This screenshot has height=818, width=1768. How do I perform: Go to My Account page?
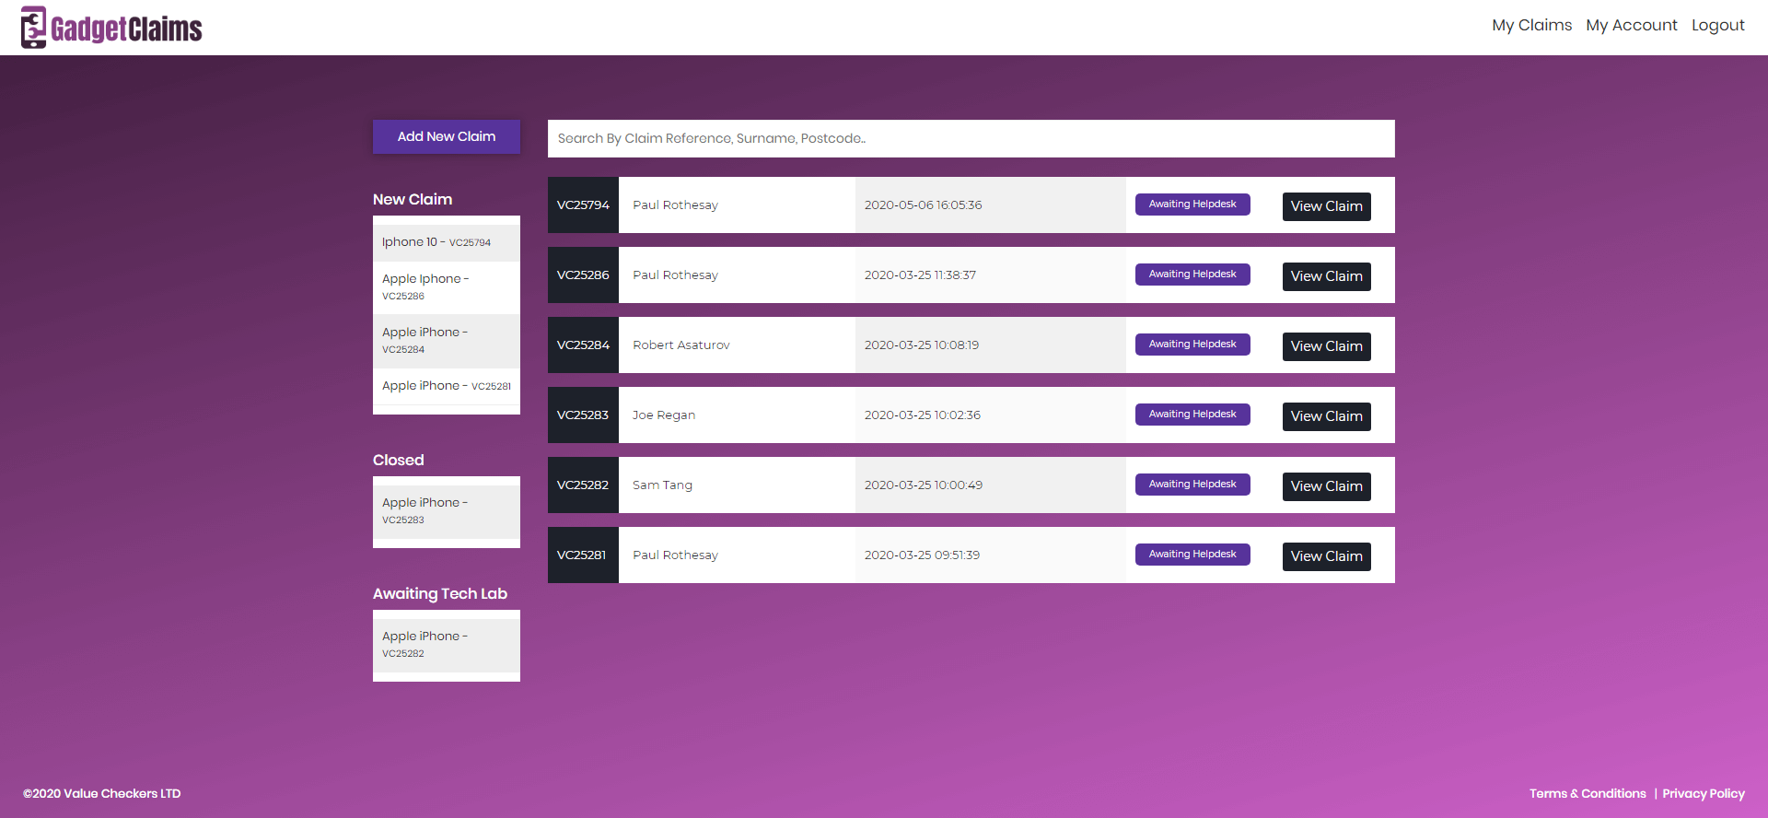(1631, 25)
